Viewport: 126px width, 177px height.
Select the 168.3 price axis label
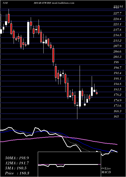click(x=117, y=111)
